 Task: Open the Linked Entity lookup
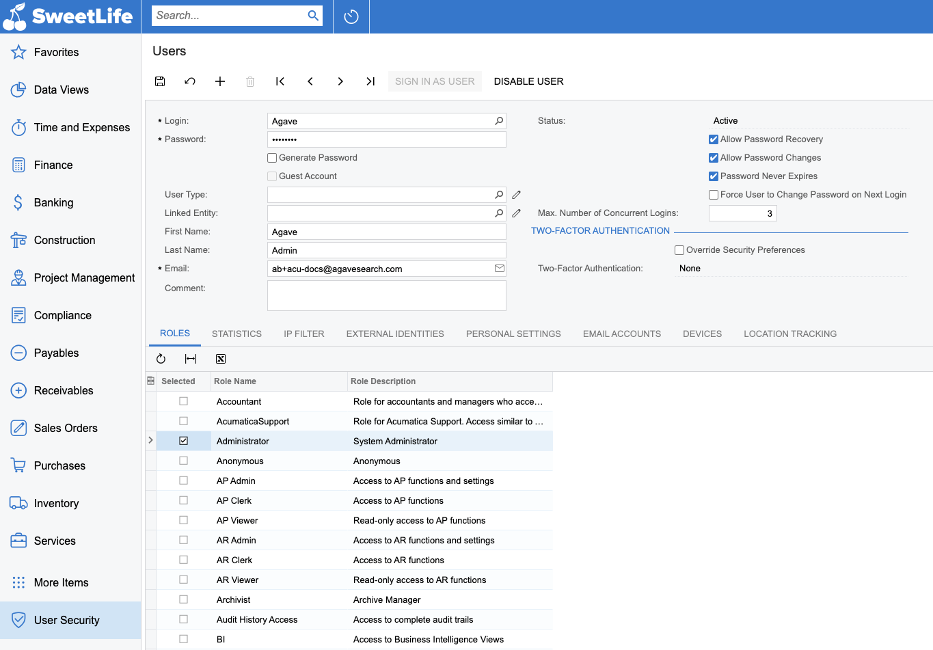pyautogui.click(x=499, y=213)
